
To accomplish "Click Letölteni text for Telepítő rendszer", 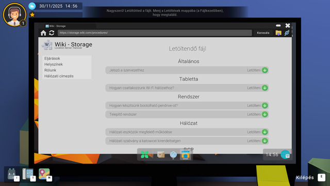I will click(x=254, y=114).
